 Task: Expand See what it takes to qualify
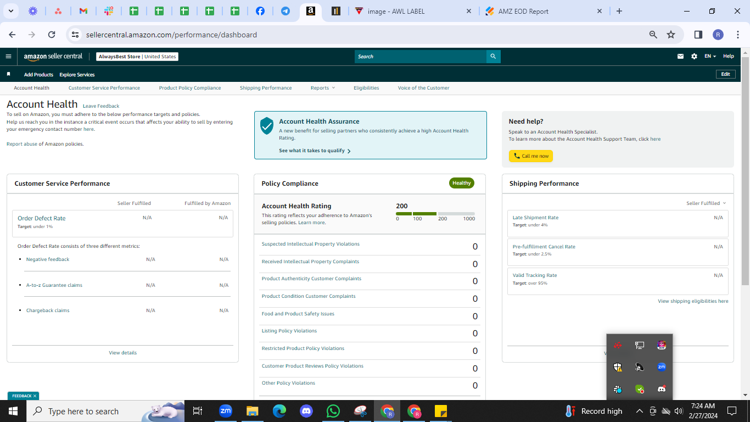[x=315, y=151]
